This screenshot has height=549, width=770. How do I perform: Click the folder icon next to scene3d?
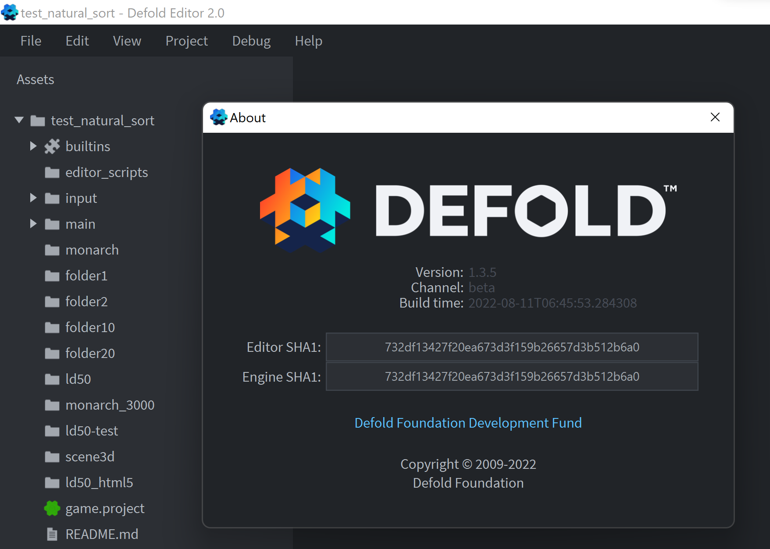click(52, 457)
